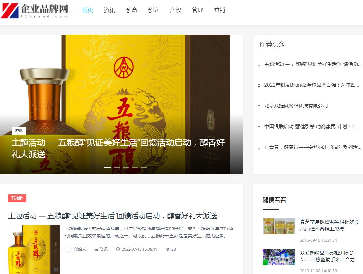Click the 推荐头条 section heading
This screenshot has width=363, height=274.
pyautogui.click(x=272, y=44)
